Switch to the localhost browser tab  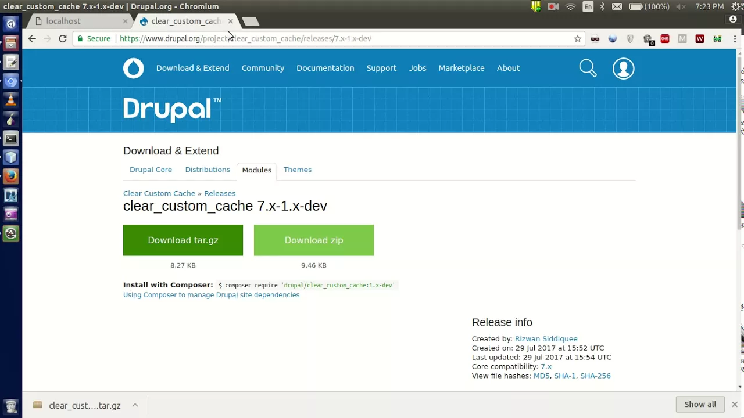pos(78,21)
